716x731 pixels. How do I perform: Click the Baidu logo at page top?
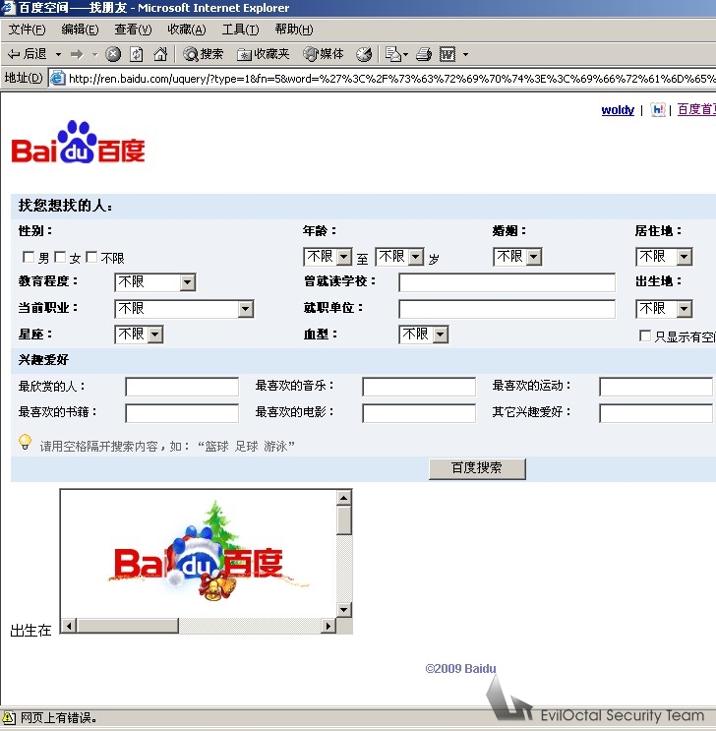78,143
